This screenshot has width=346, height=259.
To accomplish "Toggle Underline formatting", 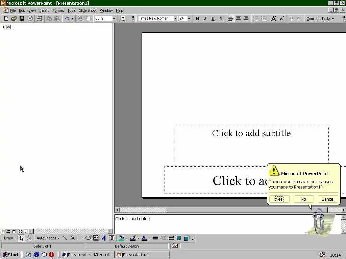I will pos(213,19).
